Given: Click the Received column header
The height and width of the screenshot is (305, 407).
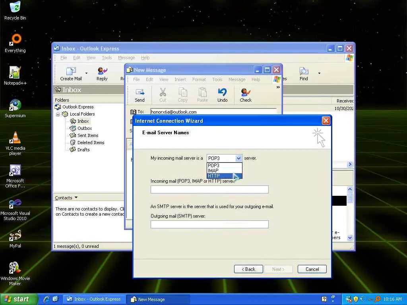Looking at the screenshot, I should pos(343,101).
